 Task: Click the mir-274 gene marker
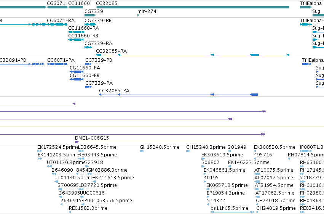click(138, 15)
